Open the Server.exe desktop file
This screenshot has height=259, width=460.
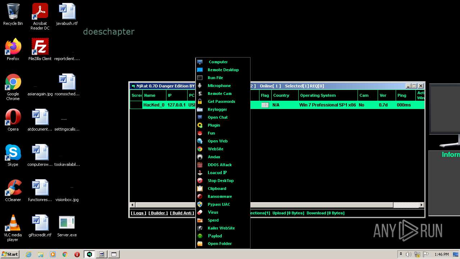pos(67,226)
